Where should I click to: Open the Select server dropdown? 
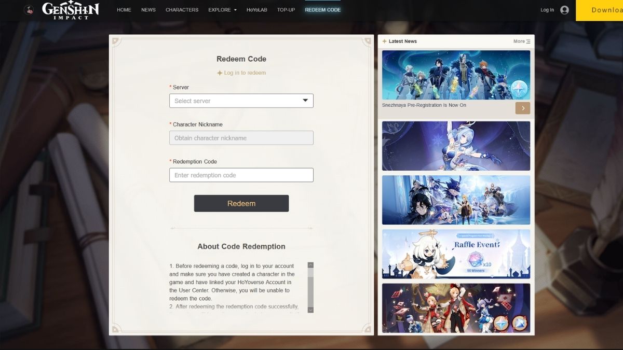pyautogui.click(x=241, y=101)
